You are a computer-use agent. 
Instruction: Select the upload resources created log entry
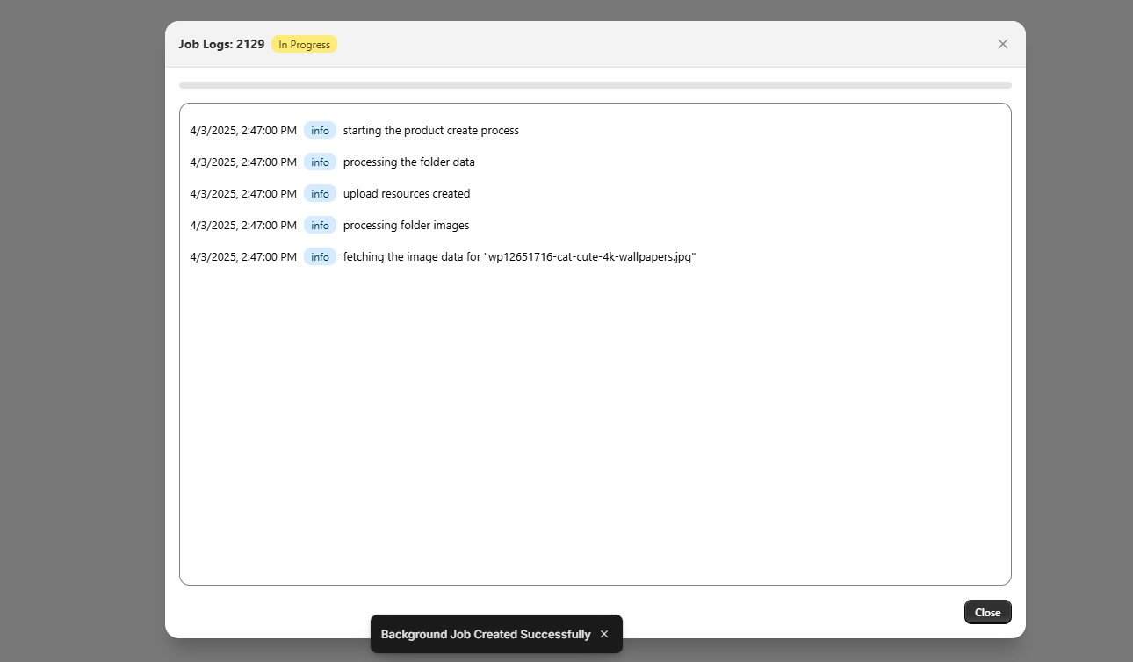[406, 193]
